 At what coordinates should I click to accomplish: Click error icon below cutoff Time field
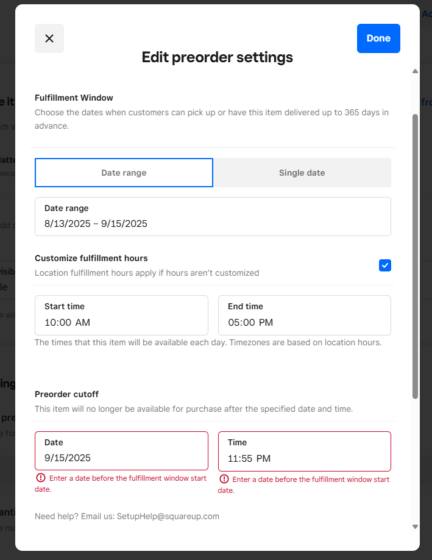tap(224, 479)
